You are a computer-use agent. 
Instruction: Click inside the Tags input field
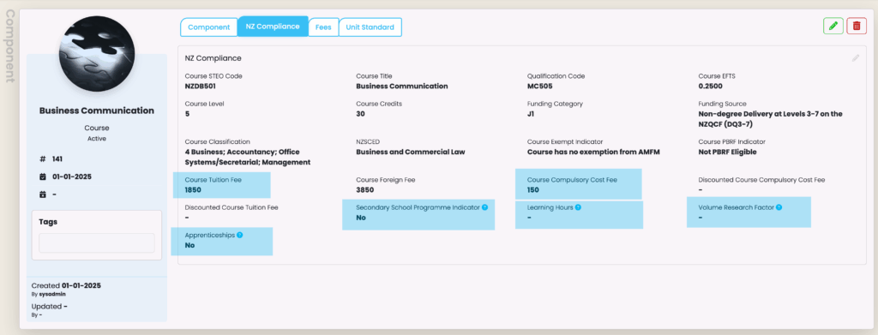coord(96,242)
